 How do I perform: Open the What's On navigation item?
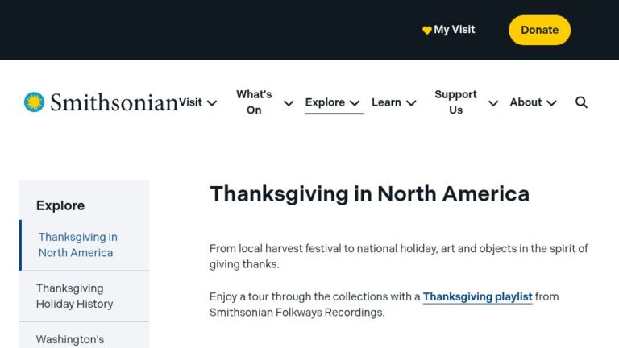coord(254,102)
